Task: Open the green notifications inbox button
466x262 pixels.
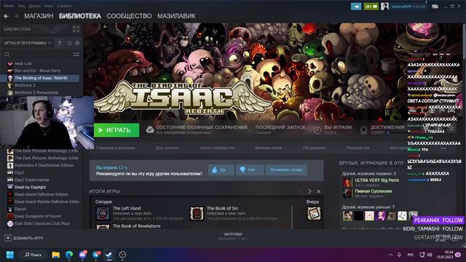Action: pyautogui.click(x=371, y=7)
